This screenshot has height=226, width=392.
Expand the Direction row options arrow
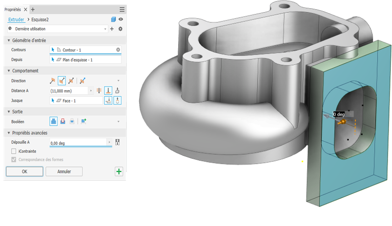click(x=118, y=81)
